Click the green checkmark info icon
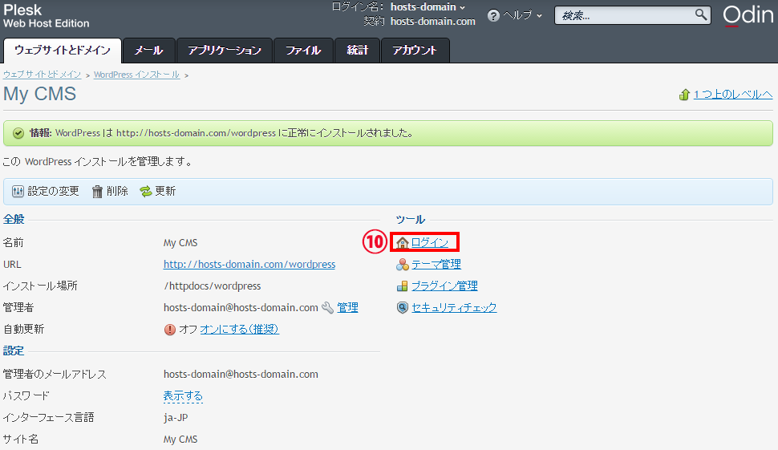This screenshot has width=778, height=450. [x=18, y=133]
